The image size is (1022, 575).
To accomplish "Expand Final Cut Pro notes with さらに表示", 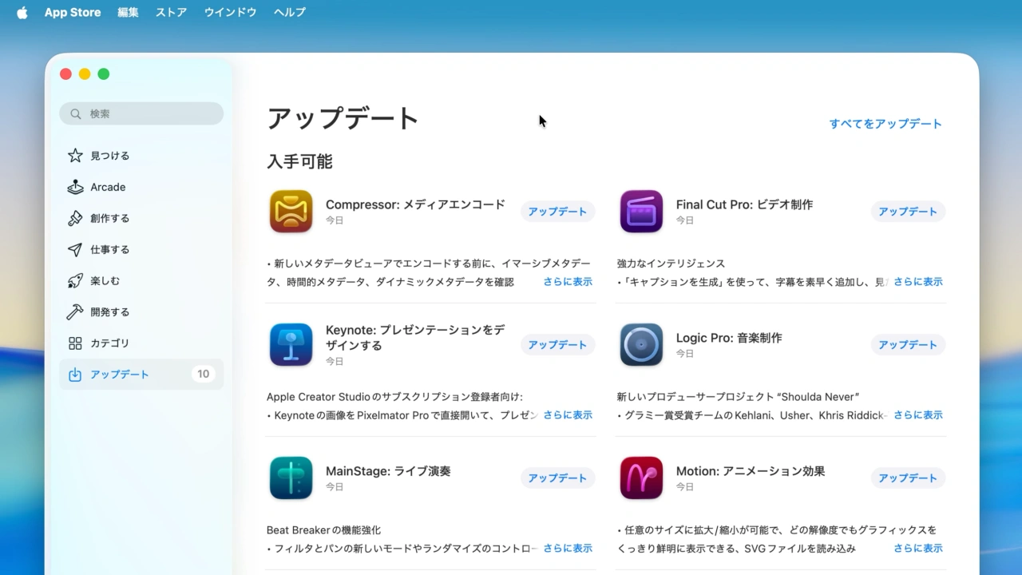I will coord(918,282).
